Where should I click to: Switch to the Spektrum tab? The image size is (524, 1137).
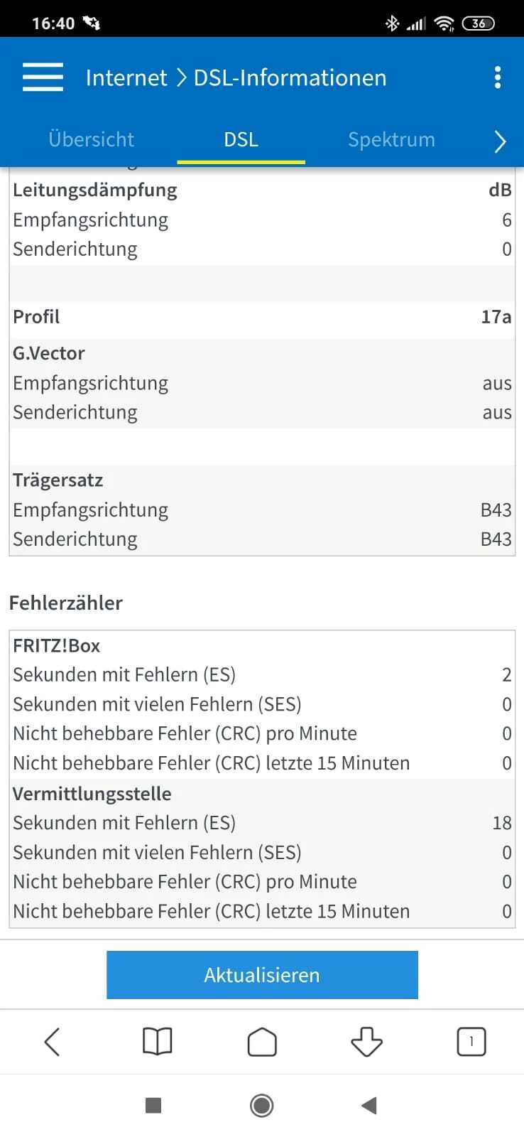391,139
